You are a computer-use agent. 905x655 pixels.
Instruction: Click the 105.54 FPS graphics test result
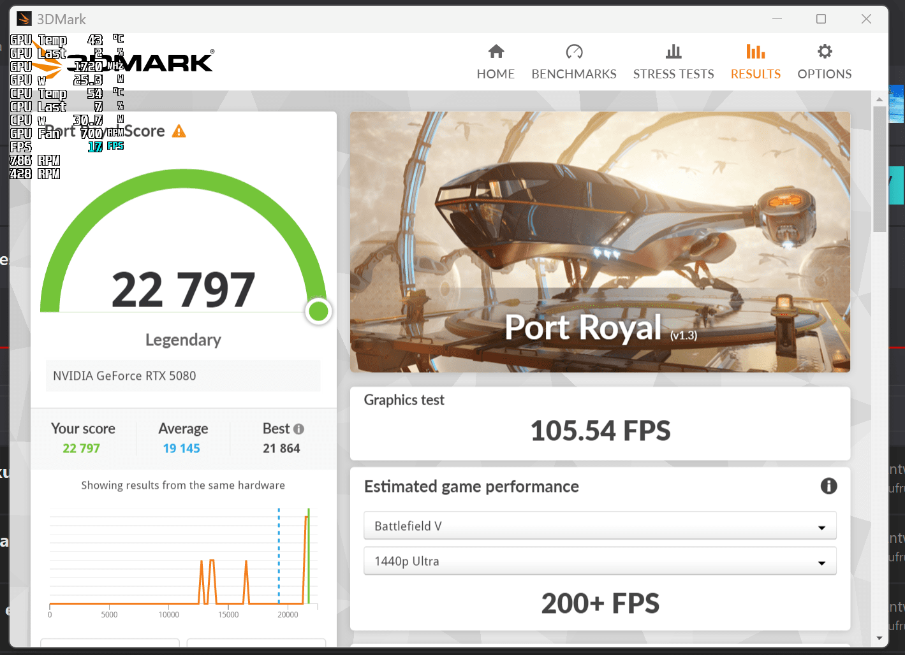[x=600, y=431]
